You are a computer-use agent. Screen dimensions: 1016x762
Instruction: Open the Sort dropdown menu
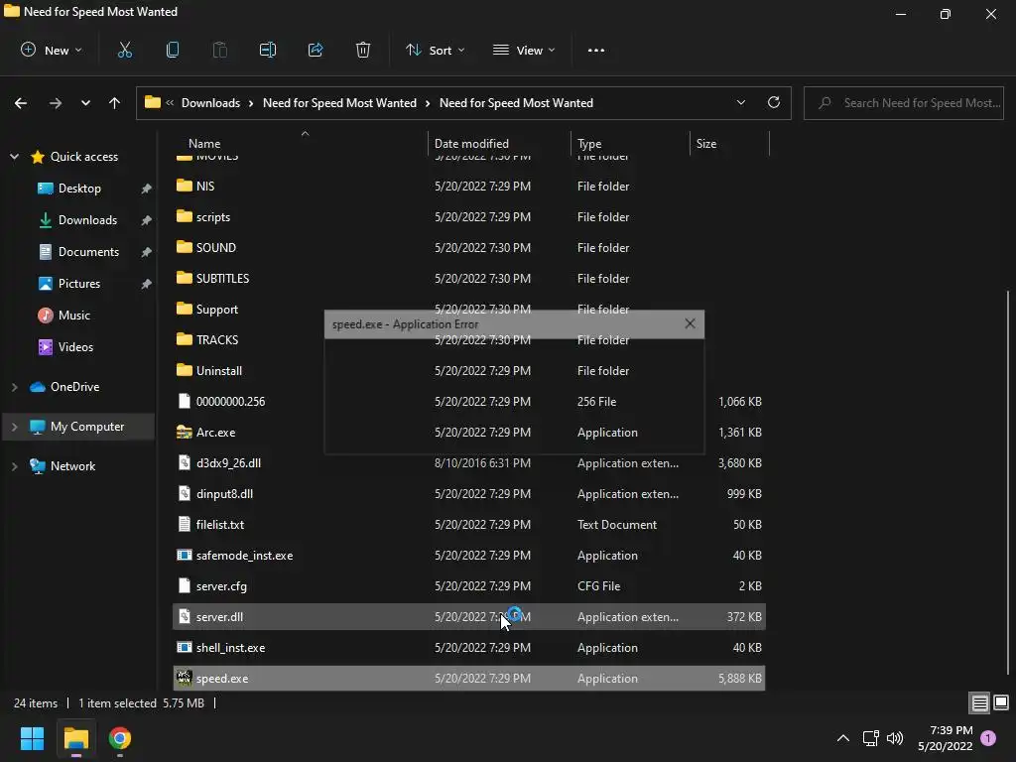click(436, 50)
